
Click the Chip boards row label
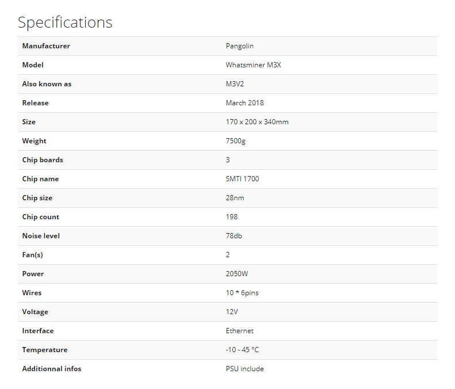coord(43,160)
